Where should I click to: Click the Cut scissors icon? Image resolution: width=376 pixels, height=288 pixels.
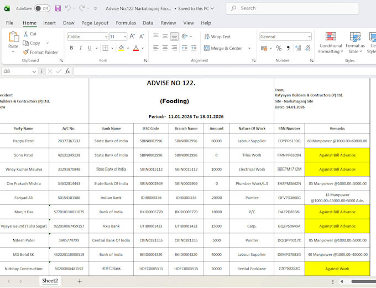coord(25,34)
